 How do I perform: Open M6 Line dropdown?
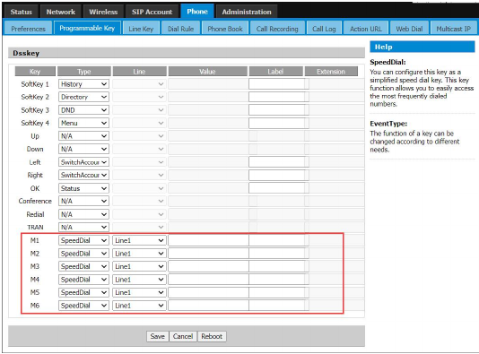click(139, 306)
